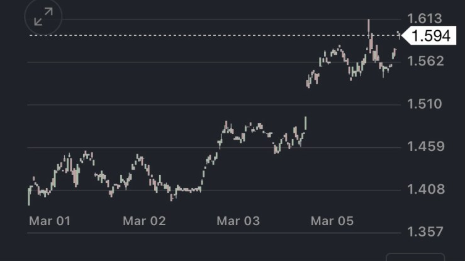Screen dimensions: 465x261
Task: Select the 1.510 price level label
Action: 425,104
